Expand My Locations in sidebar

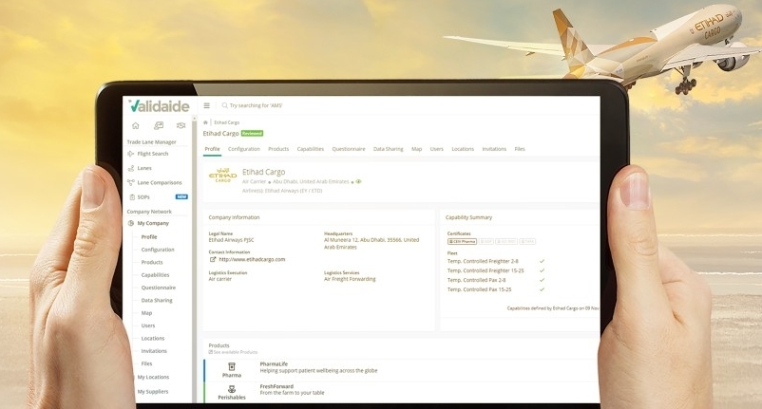coord(153,377)
